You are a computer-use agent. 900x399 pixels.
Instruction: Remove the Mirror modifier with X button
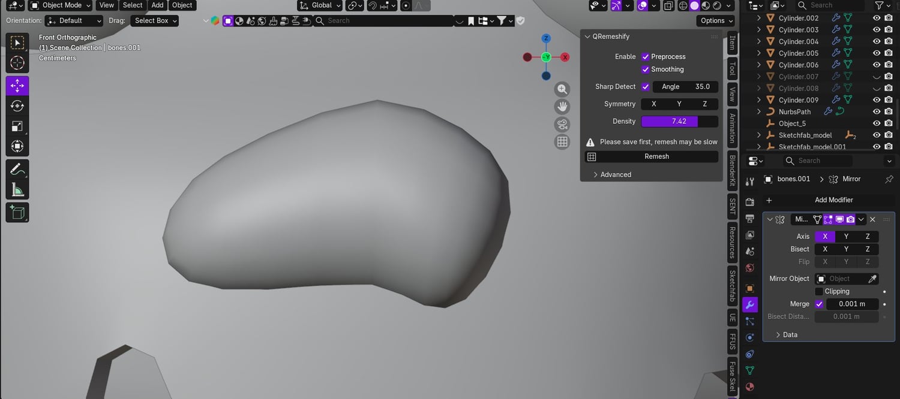(x=872, y=220)
